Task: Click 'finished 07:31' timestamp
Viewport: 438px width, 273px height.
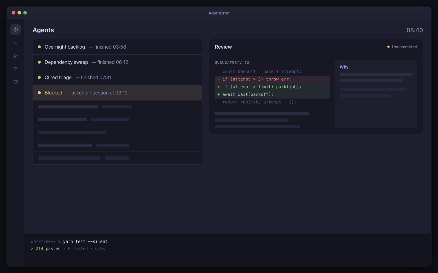Action: coord(96,78)
